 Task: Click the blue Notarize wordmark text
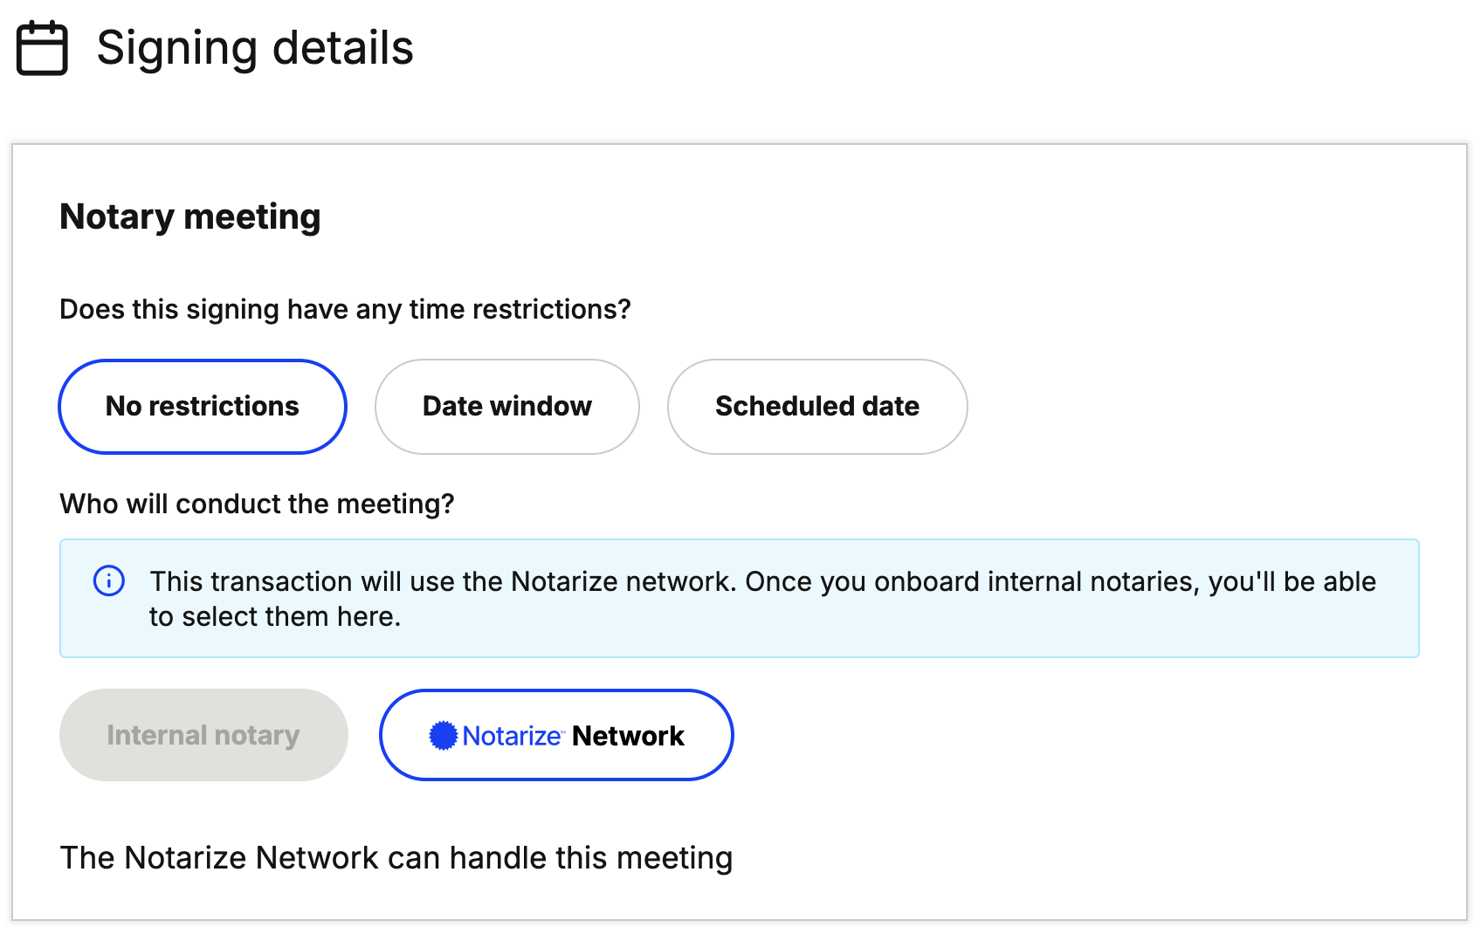pos(512,736)
